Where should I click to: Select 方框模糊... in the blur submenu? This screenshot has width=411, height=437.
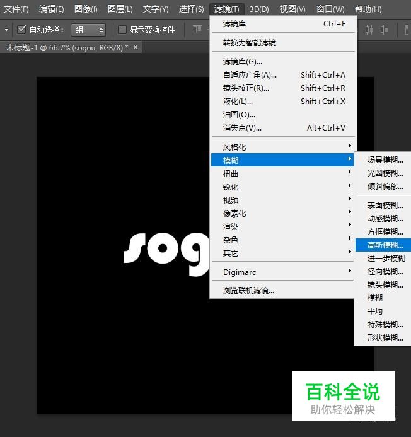coord(383,232)
